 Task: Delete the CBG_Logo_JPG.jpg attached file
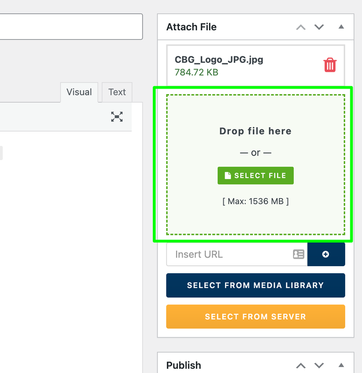click(x=330, y=65)
